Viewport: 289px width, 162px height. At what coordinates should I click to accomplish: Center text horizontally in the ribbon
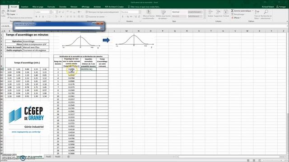pos(71,17)
